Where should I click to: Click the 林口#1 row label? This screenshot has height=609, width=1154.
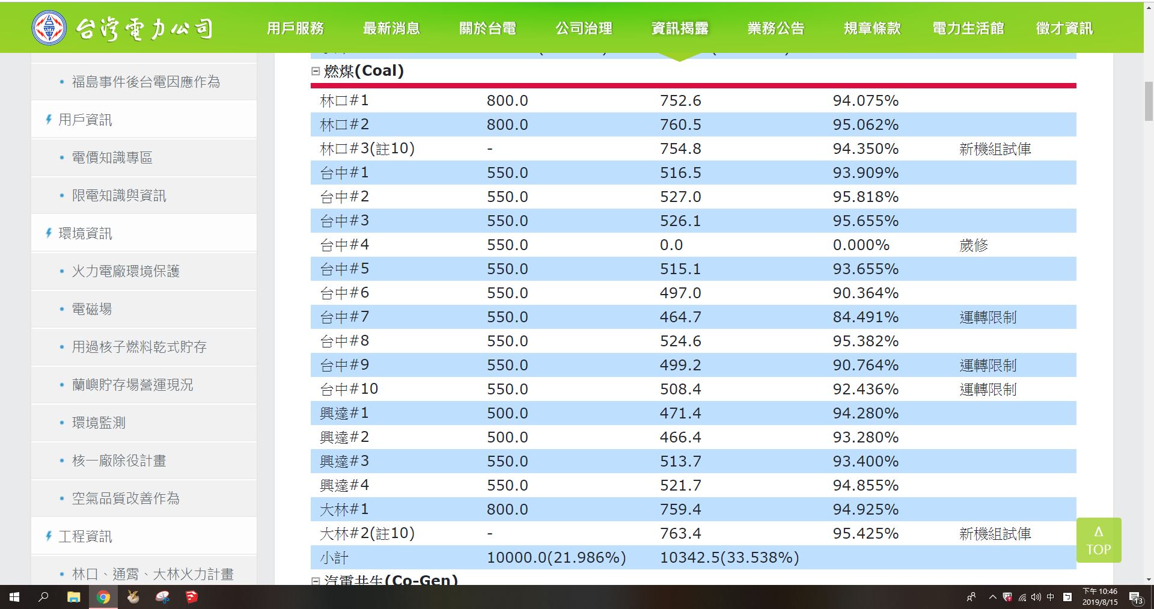coord(344,100)
